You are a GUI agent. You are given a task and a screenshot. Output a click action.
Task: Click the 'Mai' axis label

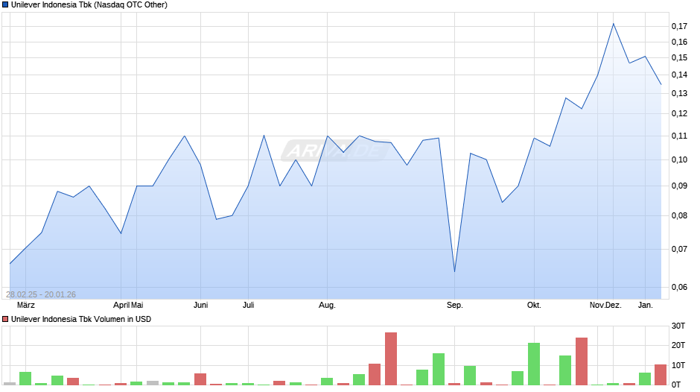(x=137, y=306)
